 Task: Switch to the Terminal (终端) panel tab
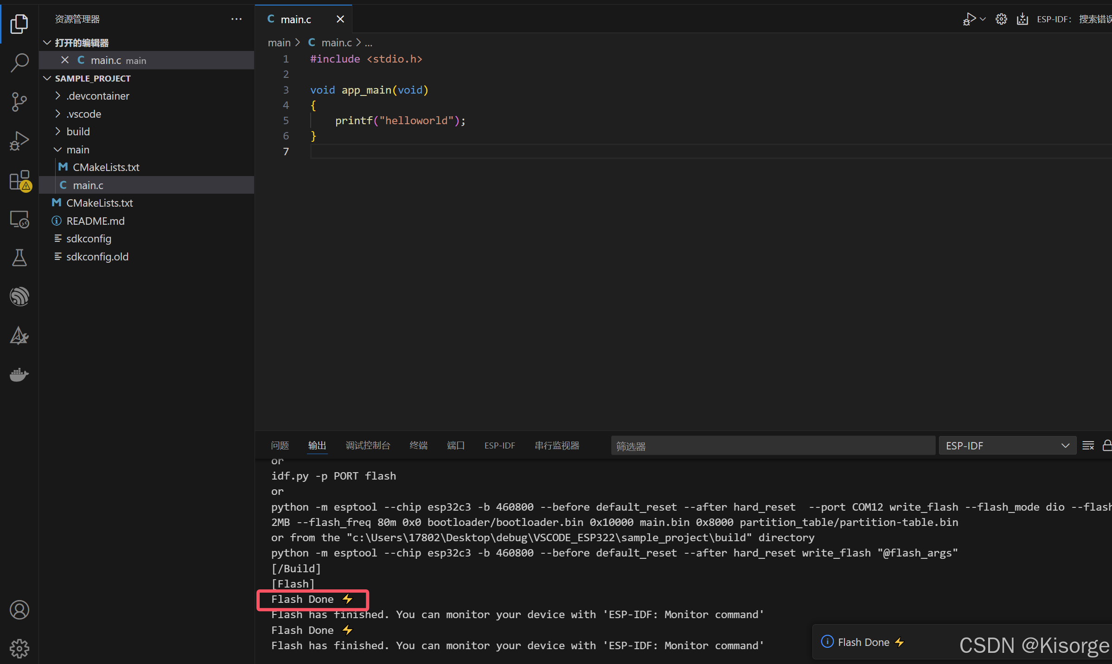(x=419, y=446)
